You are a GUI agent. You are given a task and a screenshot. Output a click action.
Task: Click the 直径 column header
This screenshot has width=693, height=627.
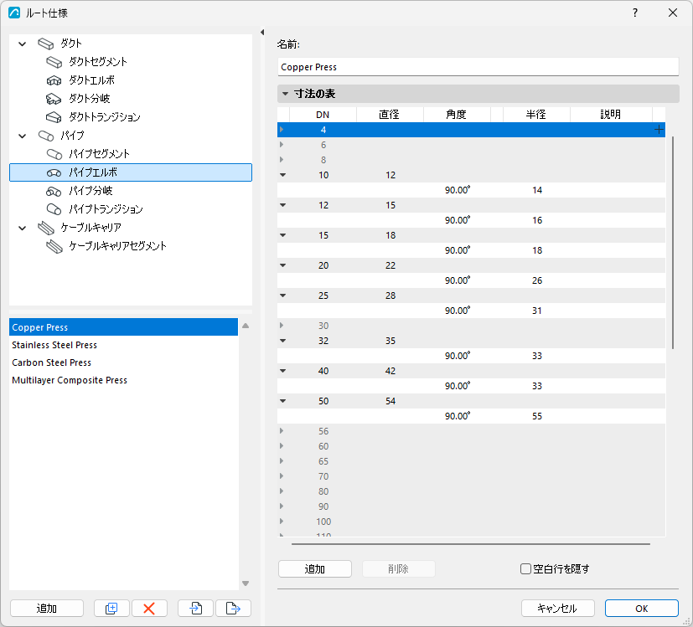(390, 115)
